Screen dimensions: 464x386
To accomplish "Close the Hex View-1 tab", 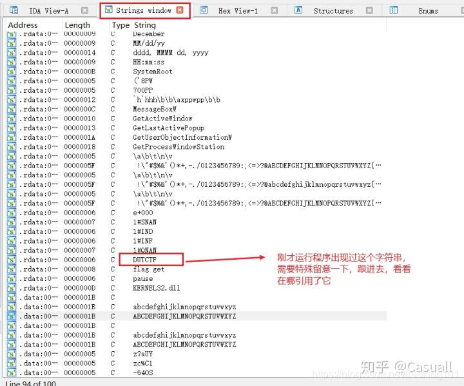I will coord(275,11).
